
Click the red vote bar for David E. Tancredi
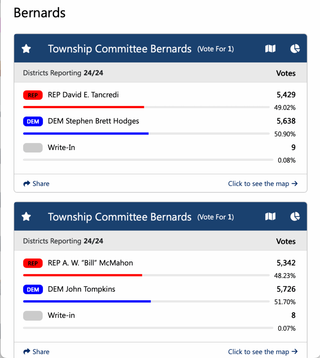click(x=83, y=107)
